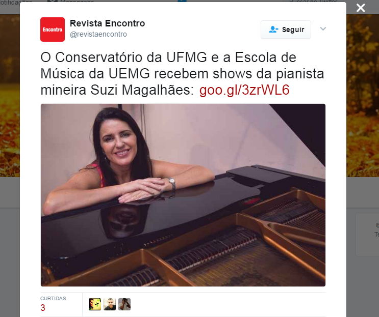Screen dimensions: 379x317
Task: Open the red Encontro profile logo
Action: (53, 30)
